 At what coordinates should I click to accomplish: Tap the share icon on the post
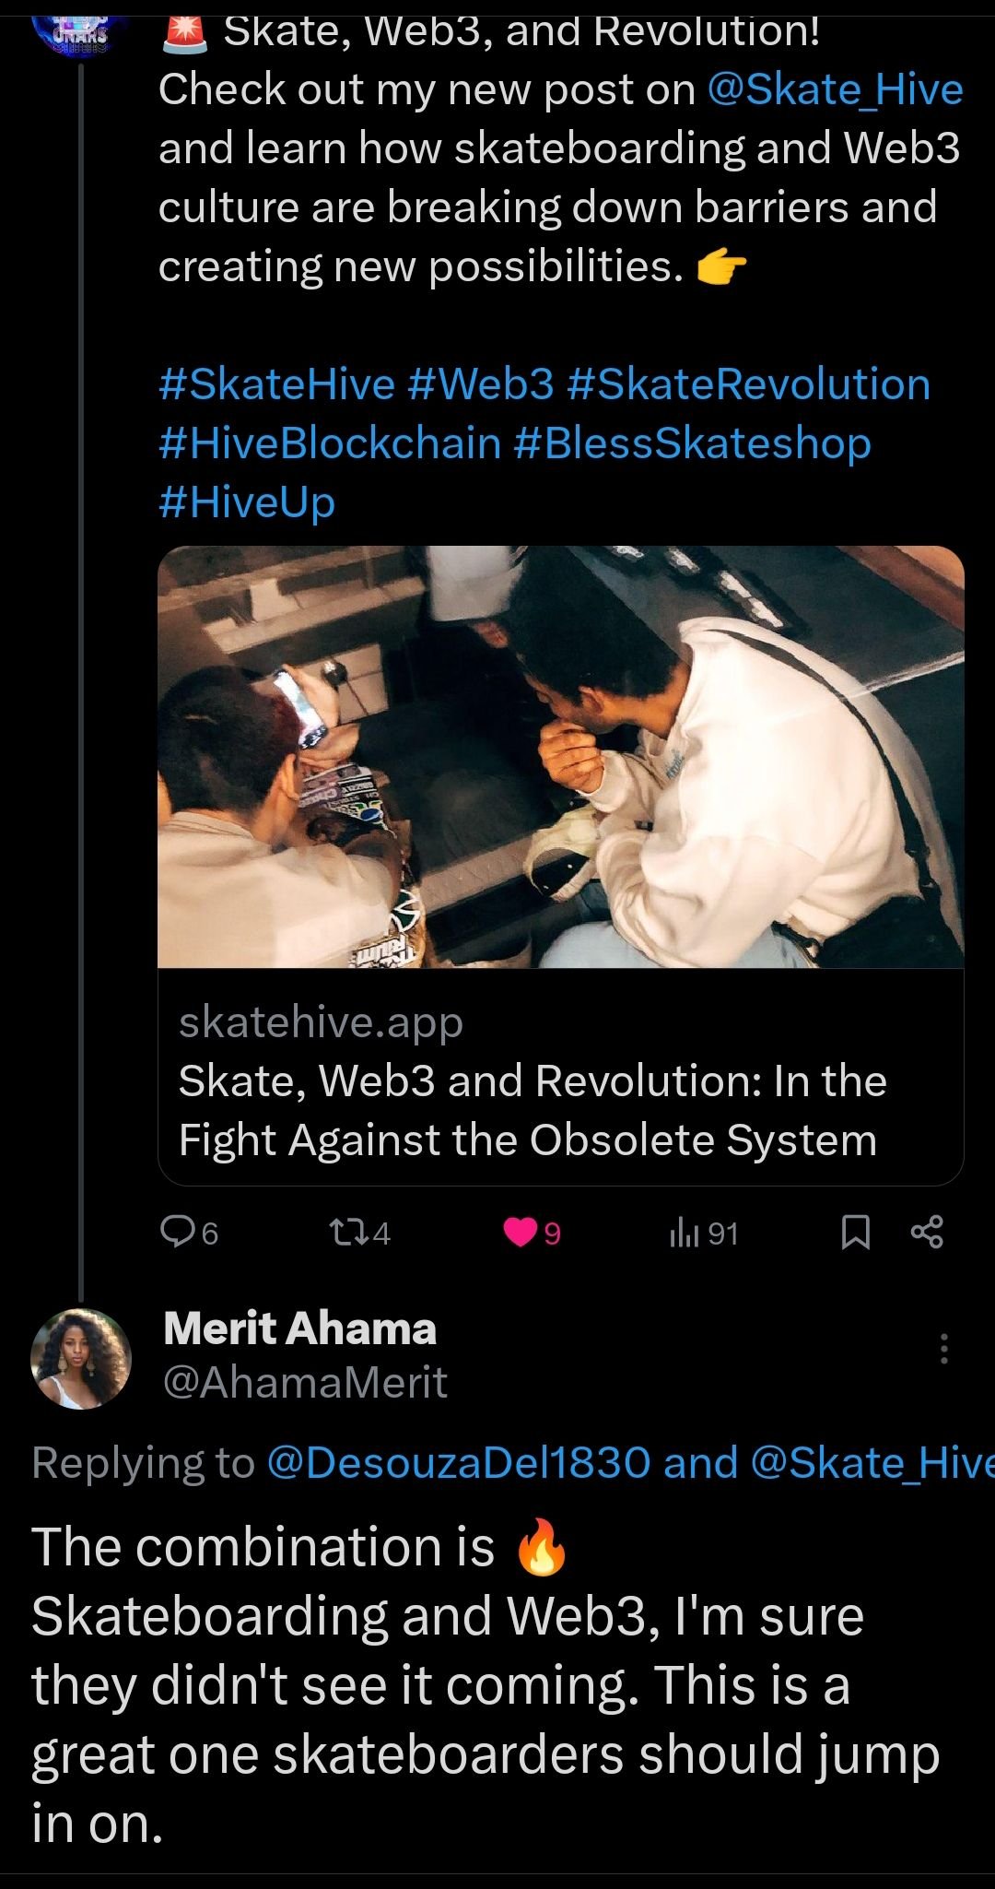click(927, 1232)
